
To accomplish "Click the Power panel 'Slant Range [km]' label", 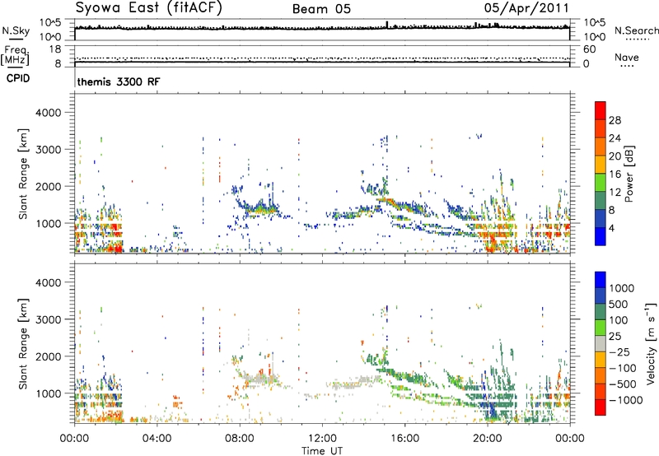I will point(23,174).
